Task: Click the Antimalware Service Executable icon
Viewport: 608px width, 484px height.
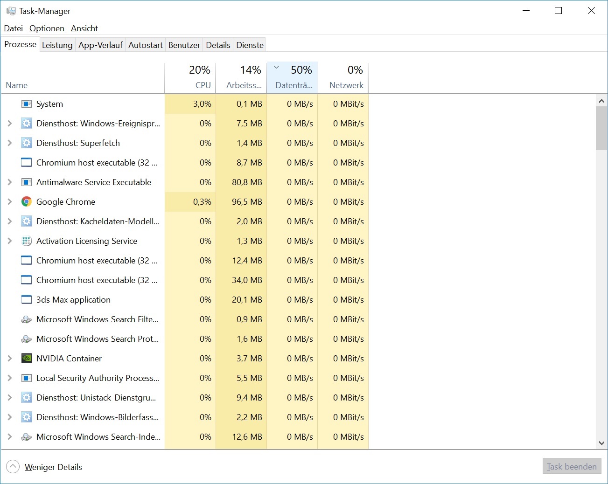Action: coord(27,182)
